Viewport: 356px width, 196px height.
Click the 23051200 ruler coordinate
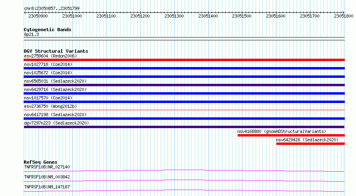coord(140,16)
